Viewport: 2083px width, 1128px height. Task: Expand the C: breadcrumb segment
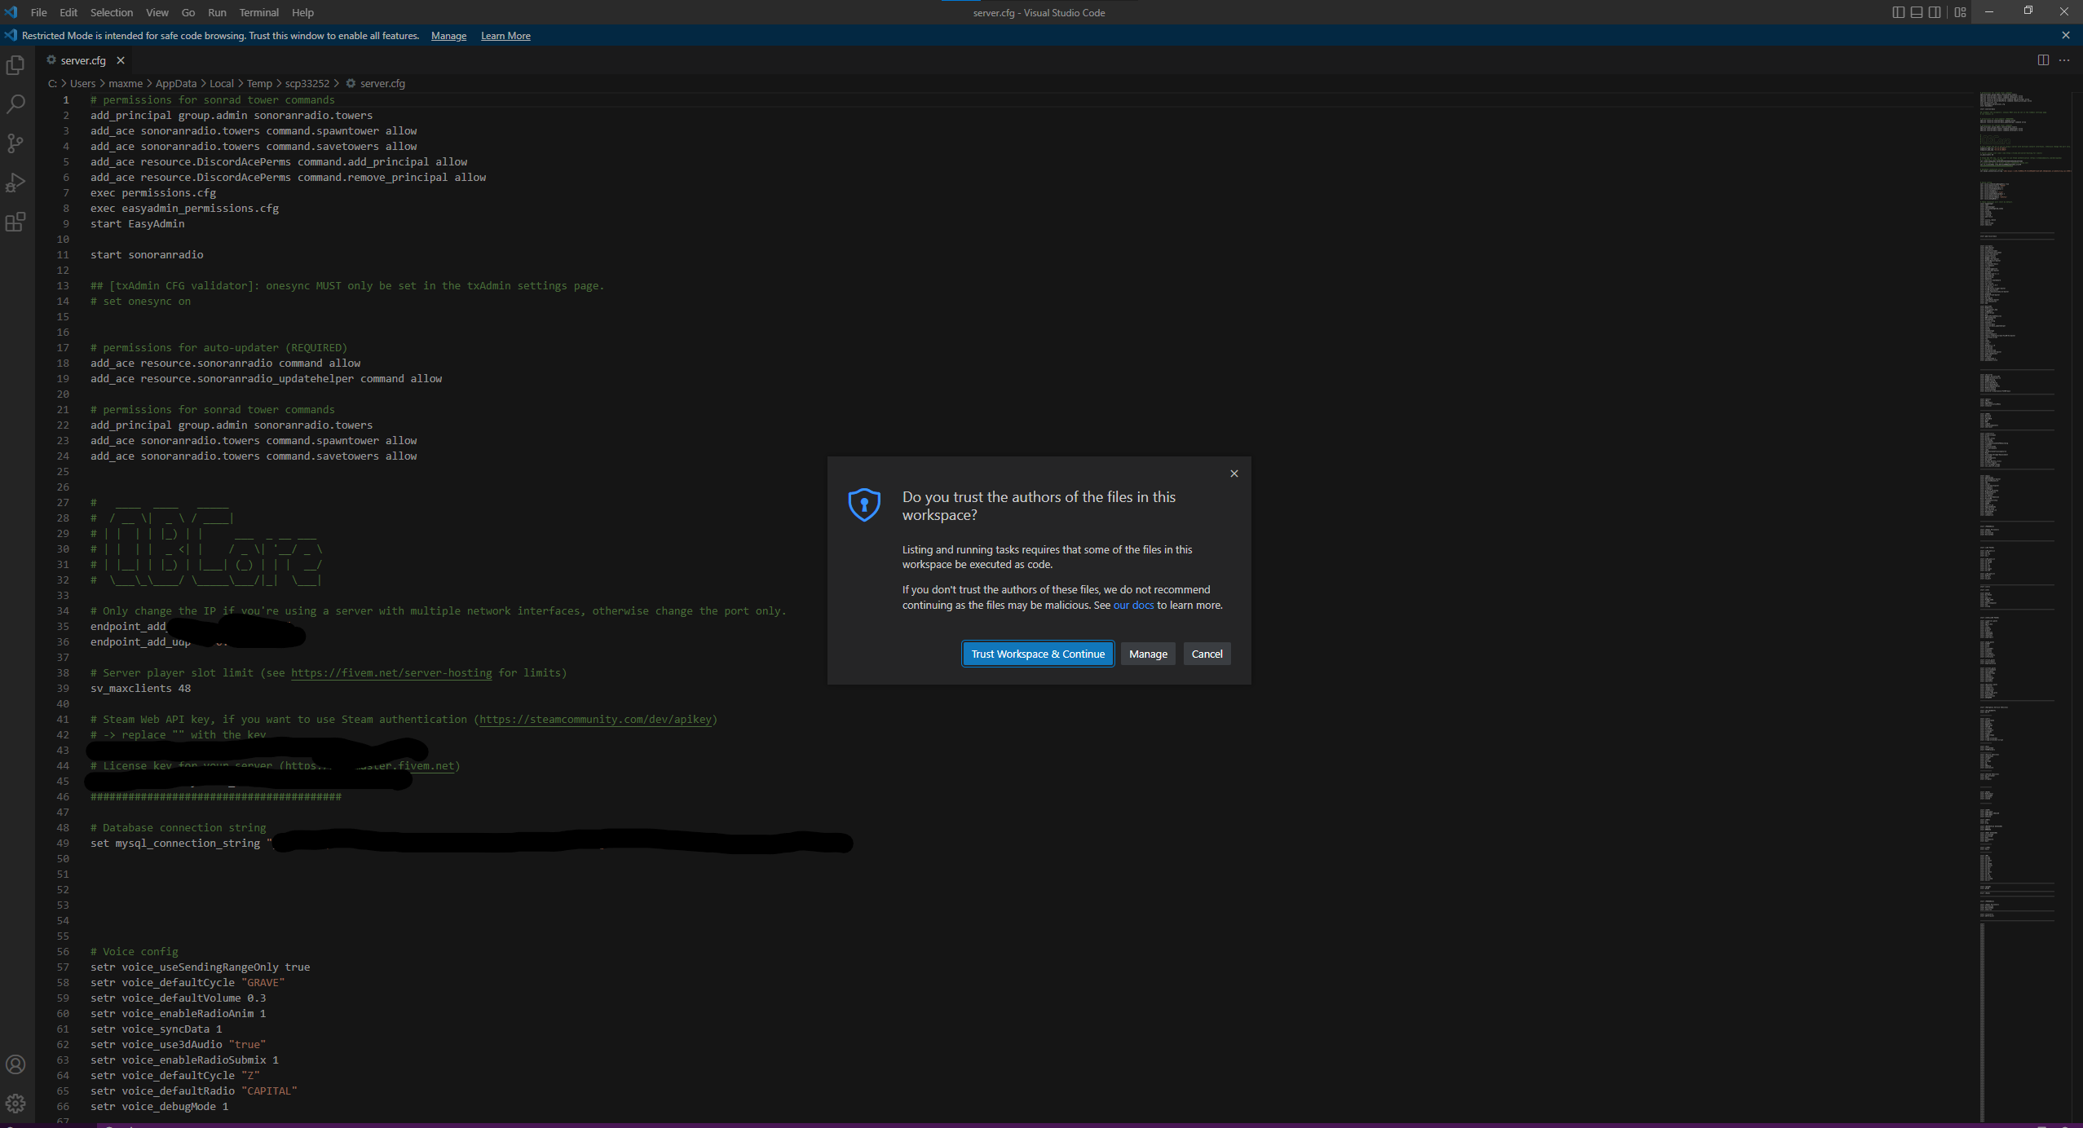click(52, 83)
